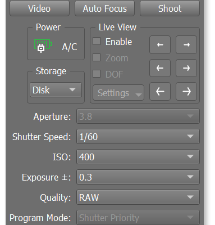
Task: Click the A/C power label
Action: coord(70,47)
